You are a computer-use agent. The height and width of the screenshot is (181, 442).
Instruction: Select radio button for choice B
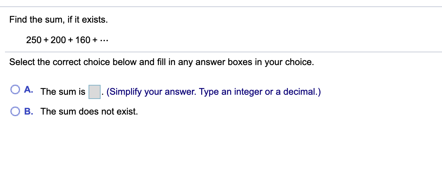tap(15, 111)
